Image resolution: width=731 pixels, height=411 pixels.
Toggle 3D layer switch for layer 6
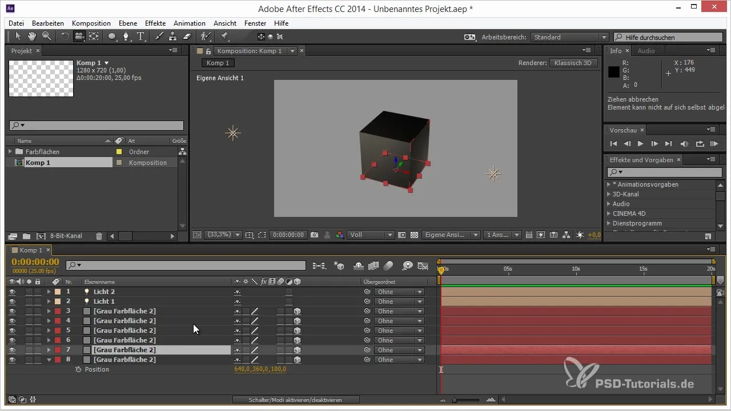pyautogui.click(x=297, y=340)
